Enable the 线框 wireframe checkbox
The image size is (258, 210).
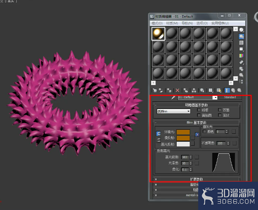[x=199, y=110]
